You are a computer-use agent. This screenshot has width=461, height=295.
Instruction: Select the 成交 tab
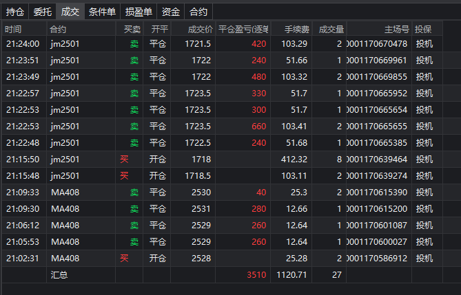70,12
